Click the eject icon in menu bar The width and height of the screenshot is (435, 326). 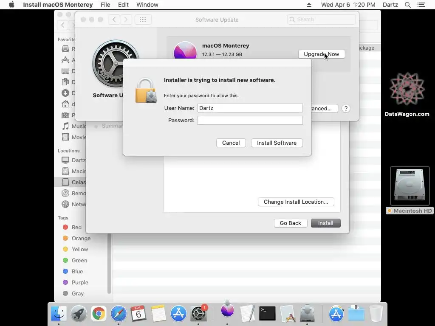[x=309, y=5]
